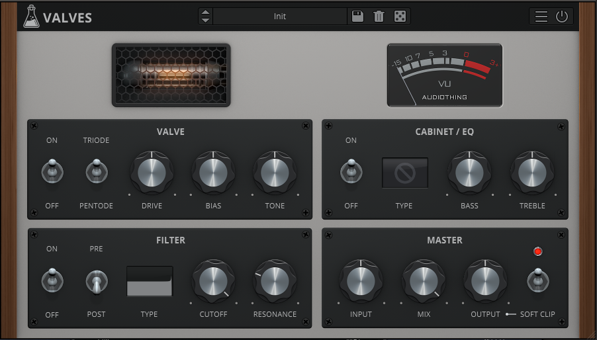Click the Drive knob
This screenshot has height=340, width=597.
click(152, 173)
